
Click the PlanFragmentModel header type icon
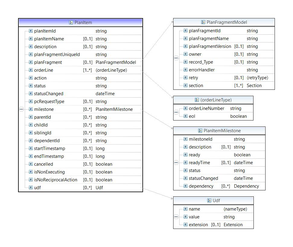pos(203,22)
